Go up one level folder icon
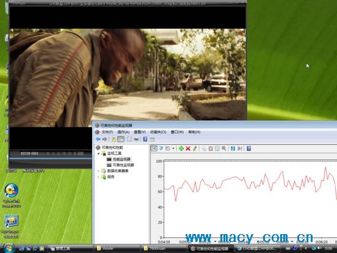 pos(114,139)
